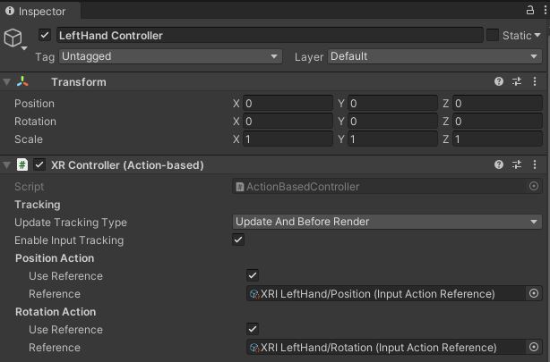The width and height of the screenshot is (550, 362).
Task: Open object picker for Script field
Action: [x=534, y=186]
